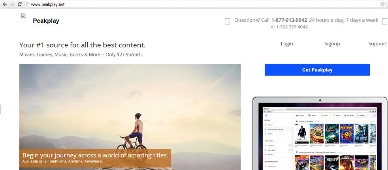The image size is (388, 170).
Task: Click the orange "Begin your journey" banner
Action: coord(95,157)
